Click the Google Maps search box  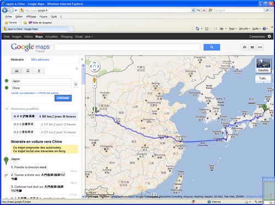pyautogui.click(x=127, y=47)
